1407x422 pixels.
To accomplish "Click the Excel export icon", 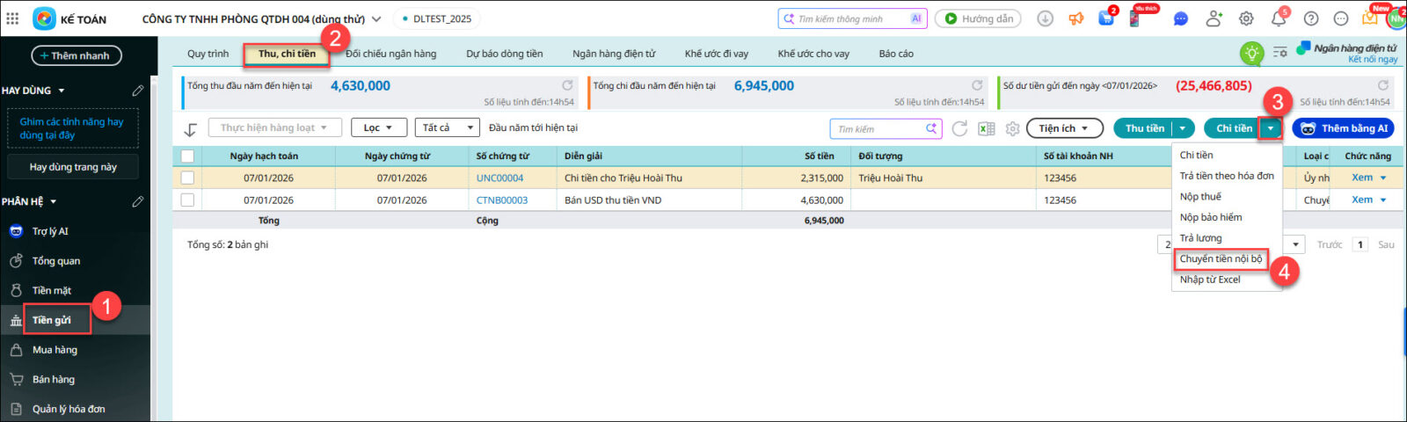I will [x=987, y=128].
